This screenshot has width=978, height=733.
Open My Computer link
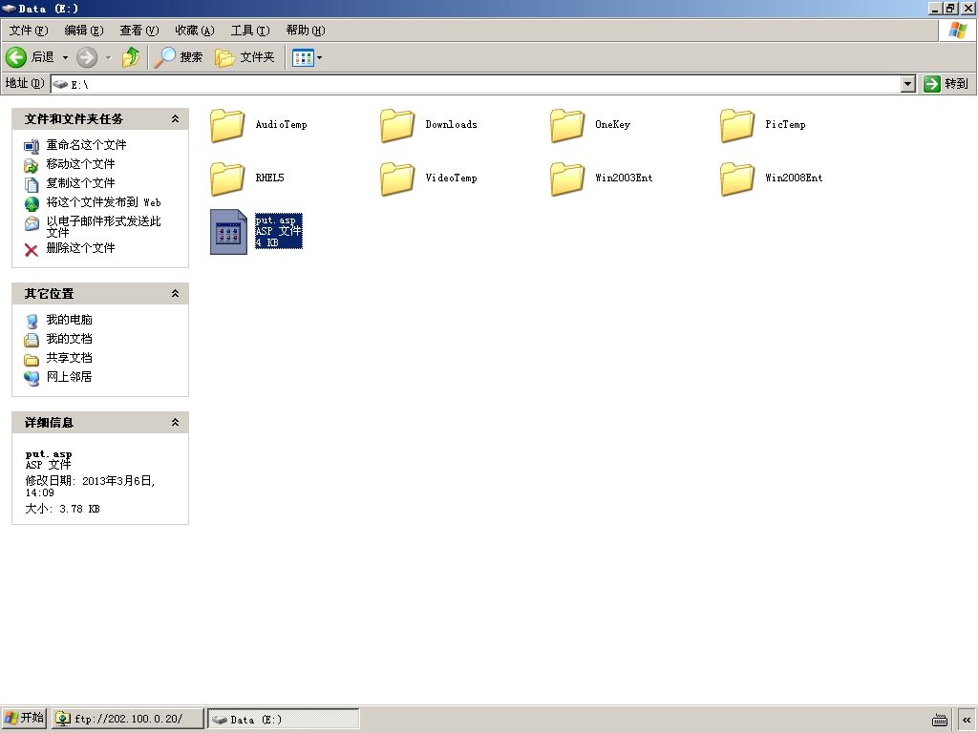coord(69,319)
